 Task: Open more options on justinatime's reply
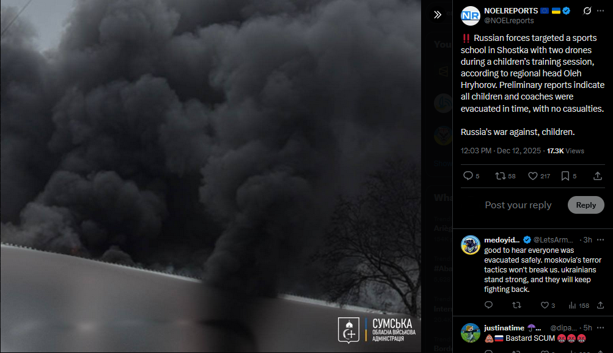click(x=601, y=328)
